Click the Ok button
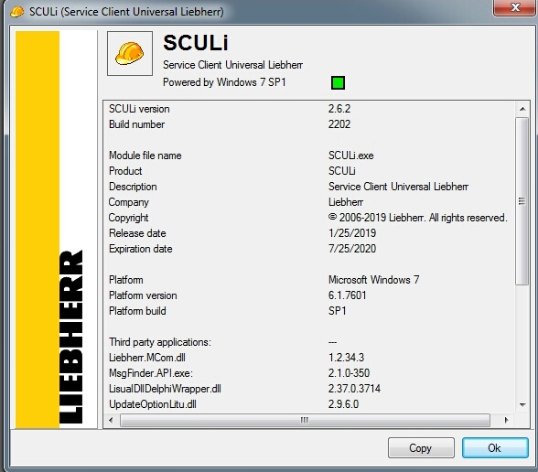This screenshot has height=472, width=538. pos(495,447)
